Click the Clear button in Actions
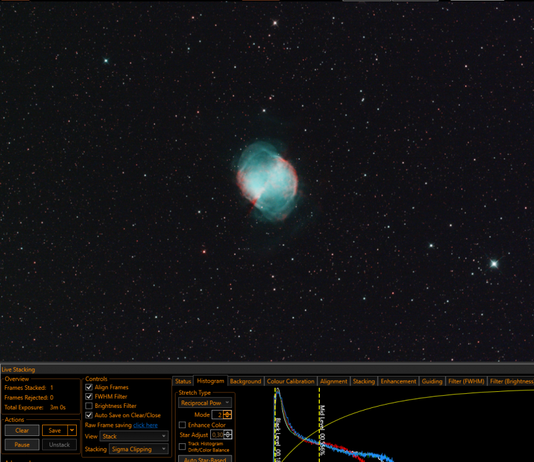534x462 pixels. point(22,431)
